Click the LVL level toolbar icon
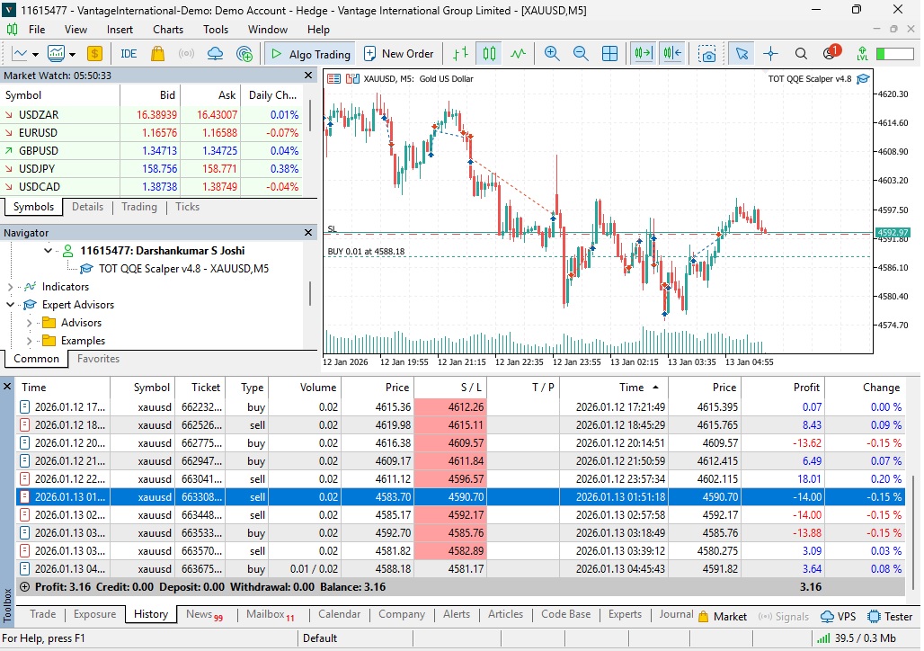924x651 pixels. click(x=862, y=54)
